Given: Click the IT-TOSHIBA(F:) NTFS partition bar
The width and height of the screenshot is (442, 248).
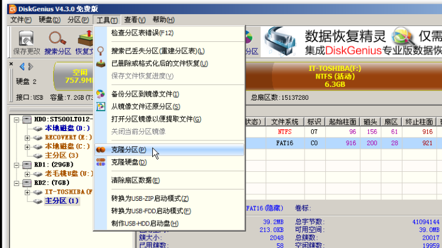Looking at the screenshot, I should tap(344, 76).
